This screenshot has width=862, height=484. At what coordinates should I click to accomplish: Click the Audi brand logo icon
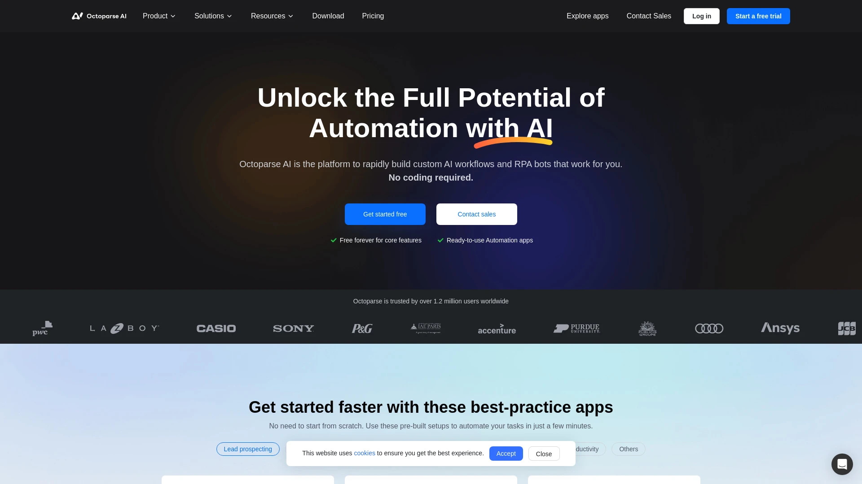click(x=708, y=328)
